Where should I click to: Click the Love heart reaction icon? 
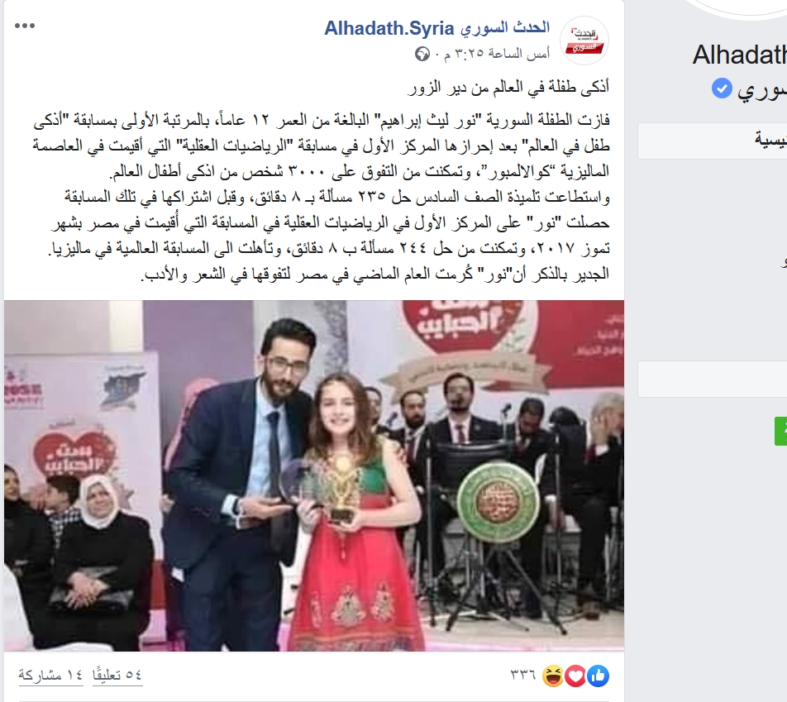(575, 676)
